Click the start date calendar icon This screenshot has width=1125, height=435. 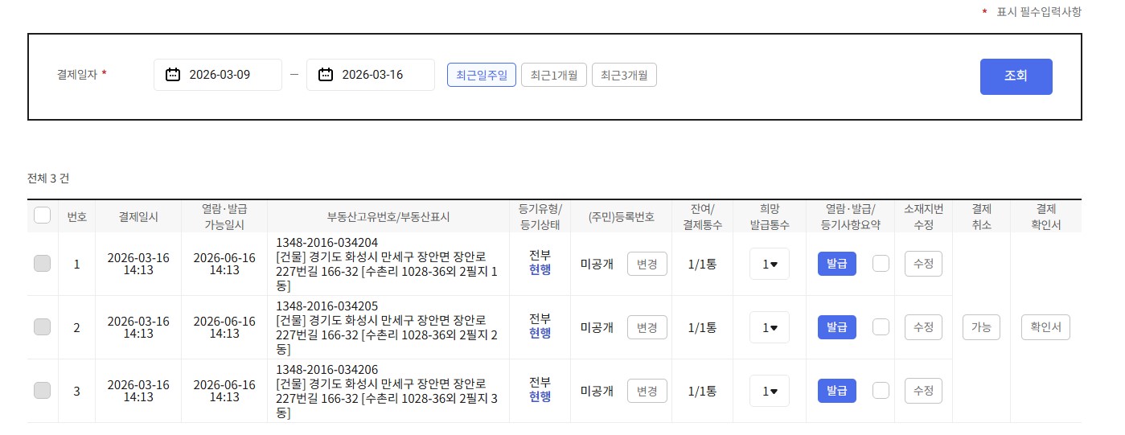[173, 75]
